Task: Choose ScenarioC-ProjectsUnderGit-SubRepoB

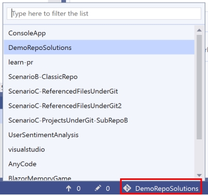Action: click(x=99, y=120)
